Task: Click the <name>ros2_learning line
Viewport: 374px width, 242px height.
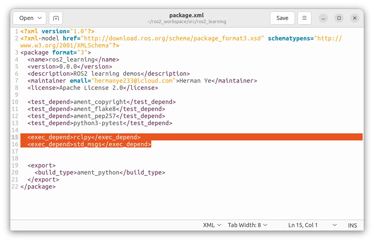Action: 73,59
